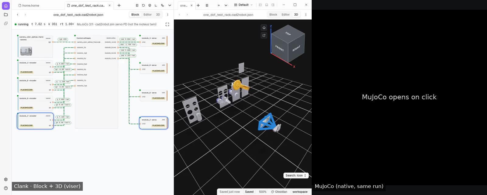
Task: Click the 'cmd 0.664 rad' wire label
Action: pos(128,39)
